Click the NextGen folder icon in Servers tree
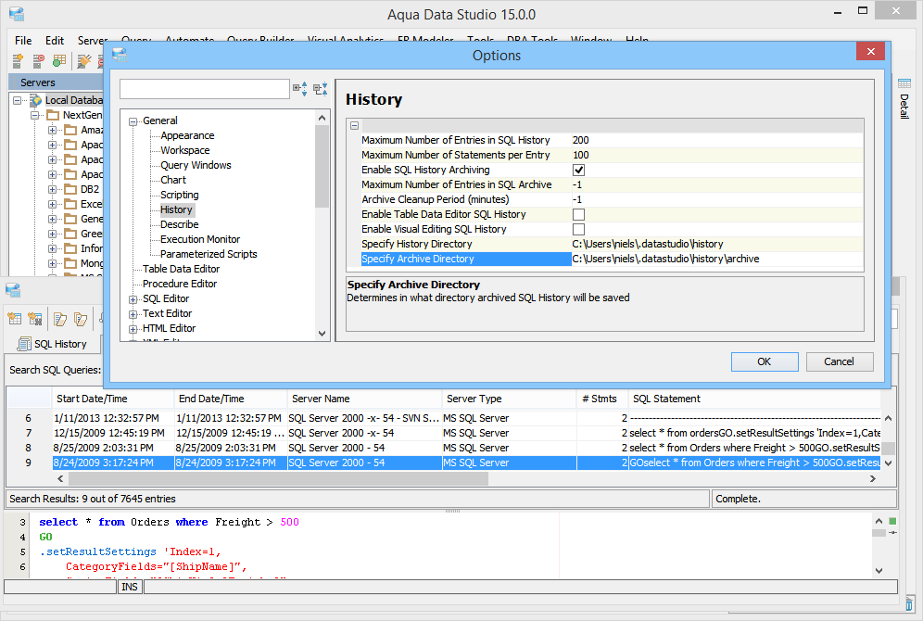The height and width of the screenshot is (621, 923). [x=53, y=115]
